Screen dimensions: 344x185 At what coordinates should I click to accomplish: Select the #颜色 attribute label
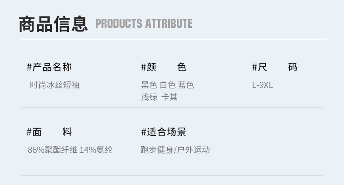click(x=163, y=67)
